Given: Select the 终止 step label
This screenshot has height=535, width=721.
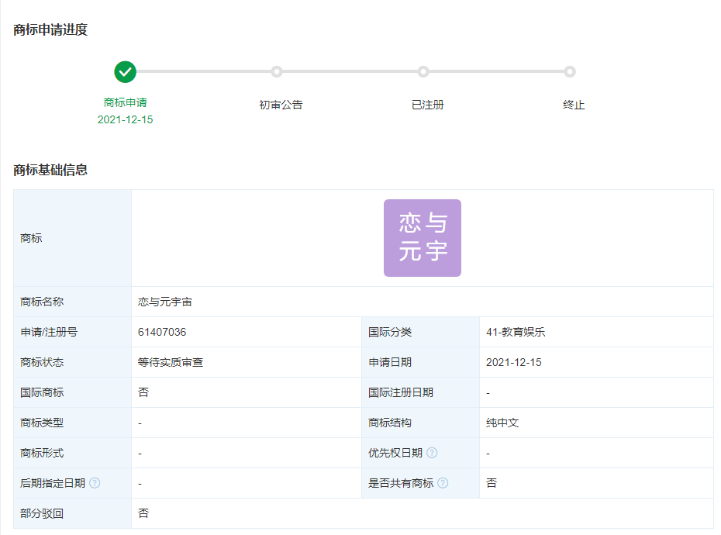Looking at the screenshot, I should [x=571, y=104].
